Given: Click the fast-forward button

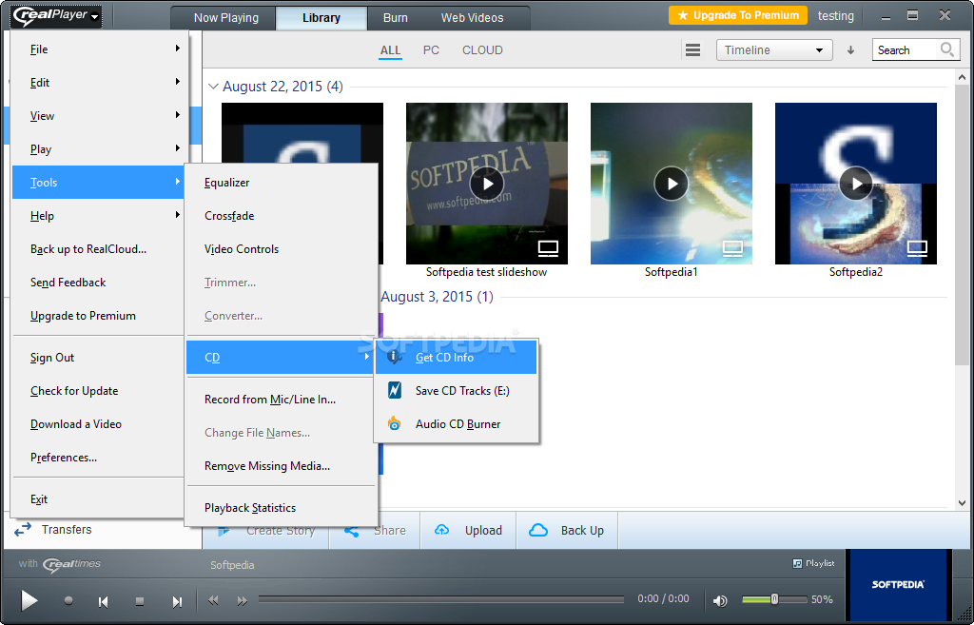Looking at the screenshot, I should (x=243, y=600).
